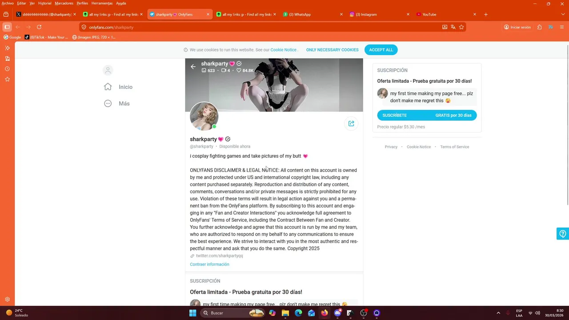Viewport: 569px width, 320px height.
Task: Click ONLY NECESSARY COOKIES
Action: 332,50
